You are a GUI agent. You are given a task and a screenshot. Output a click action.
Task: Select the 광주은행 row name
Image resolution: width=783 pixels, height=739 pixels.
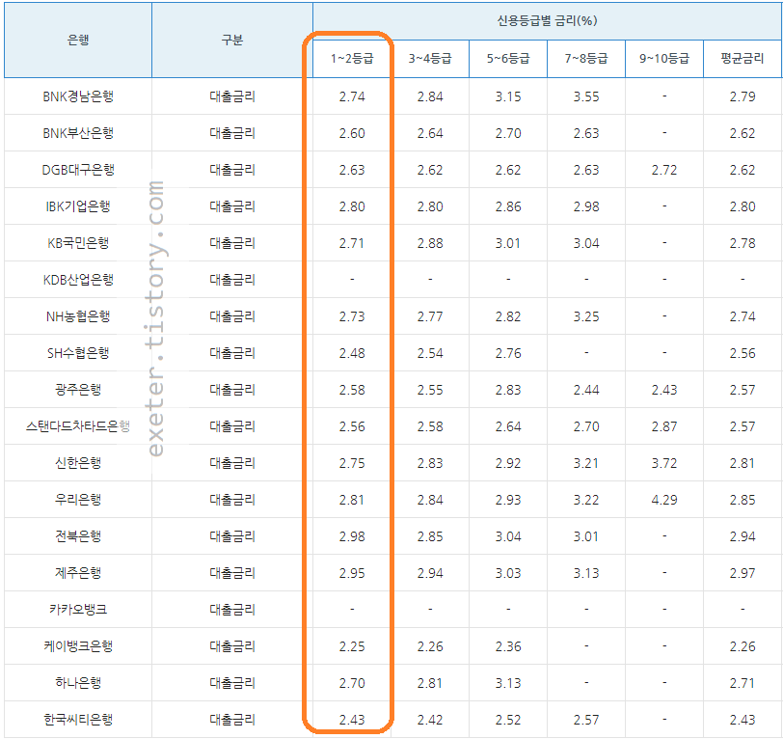click(78, 390)
